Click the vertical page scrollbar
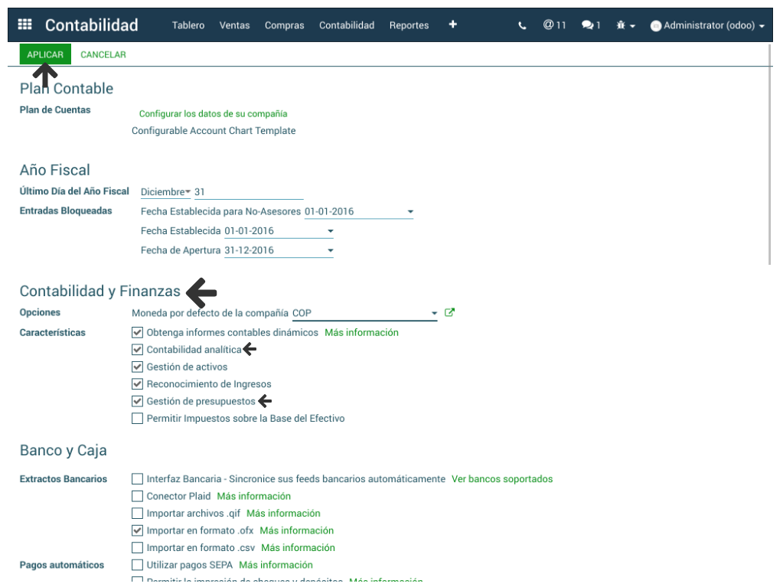 pos(770,153)
